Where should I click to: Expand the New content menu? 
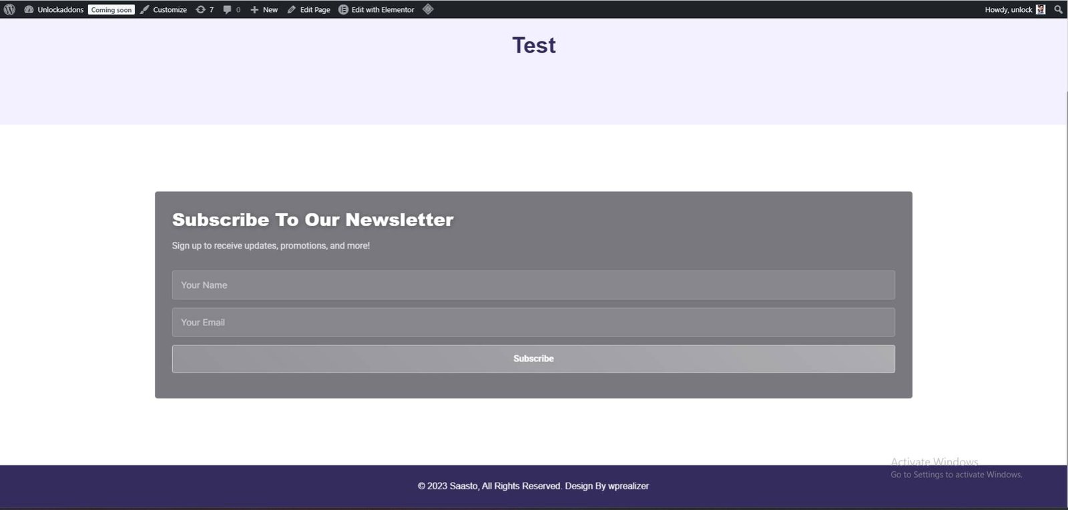click(x=264, y=9)
